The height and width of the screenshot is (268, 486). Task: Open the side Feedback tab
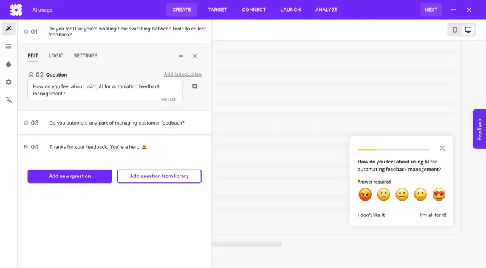pos(479,129)
